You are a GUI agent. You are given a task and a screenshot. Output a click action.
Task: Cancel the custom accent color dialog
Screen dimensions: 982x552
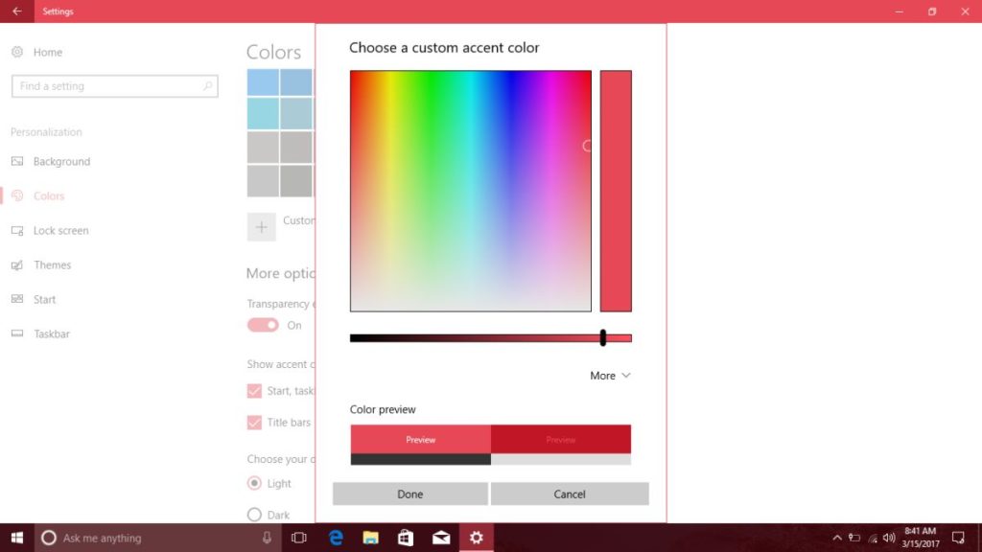click(x=570, y=494)
